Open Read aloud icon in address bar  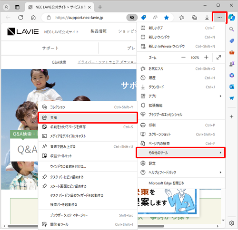(155, 18)
